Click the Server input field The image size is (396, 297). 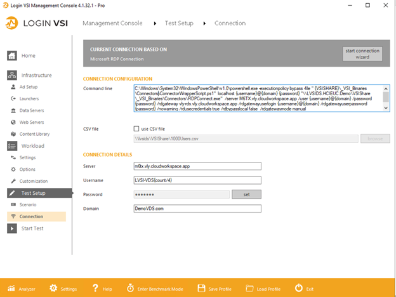197,166
